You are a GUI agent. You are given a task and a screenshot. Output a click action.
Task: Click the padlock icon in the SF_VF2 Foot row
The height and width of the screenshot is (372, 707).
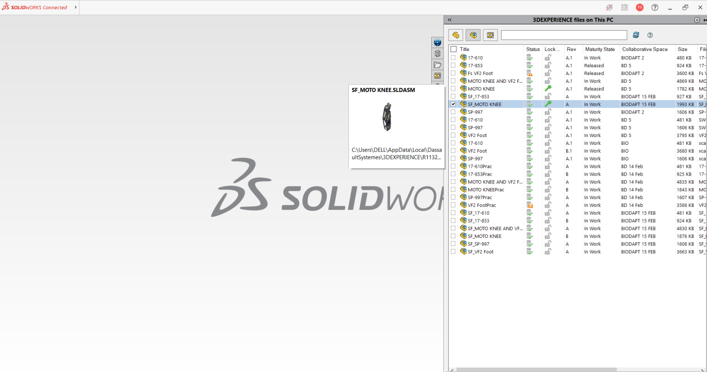tap(548, 252)
